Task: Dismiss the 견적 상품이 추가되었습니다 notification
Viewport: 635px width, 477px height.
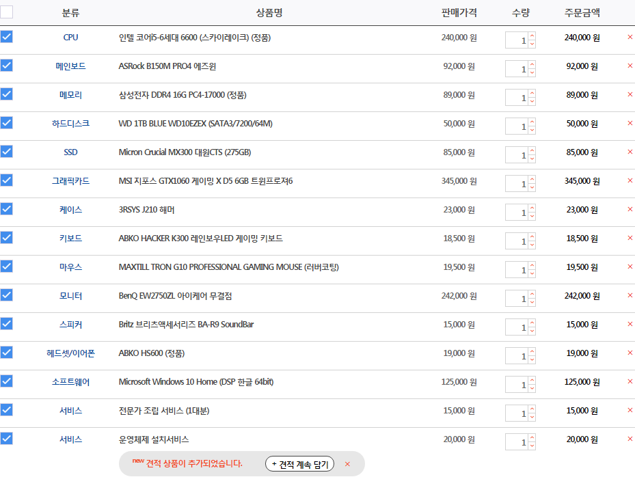Action: coord(347,464)
